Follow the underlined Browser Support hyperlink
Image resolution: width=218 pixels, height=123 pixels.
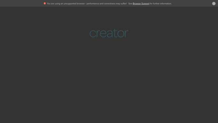(x=141, y=4)
